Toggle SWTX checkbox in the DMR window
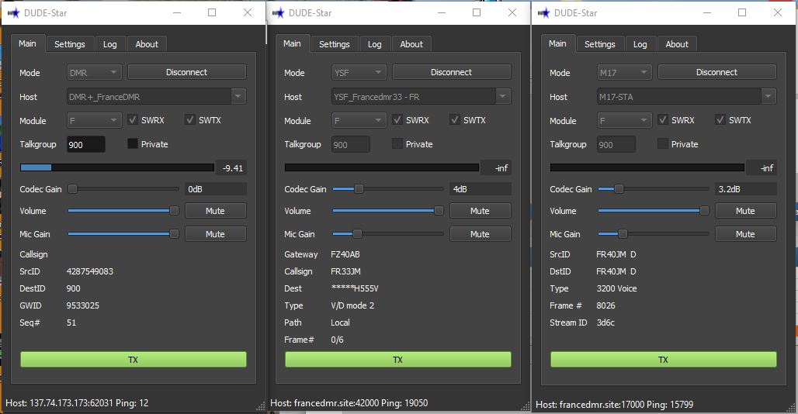 [190, 120]
